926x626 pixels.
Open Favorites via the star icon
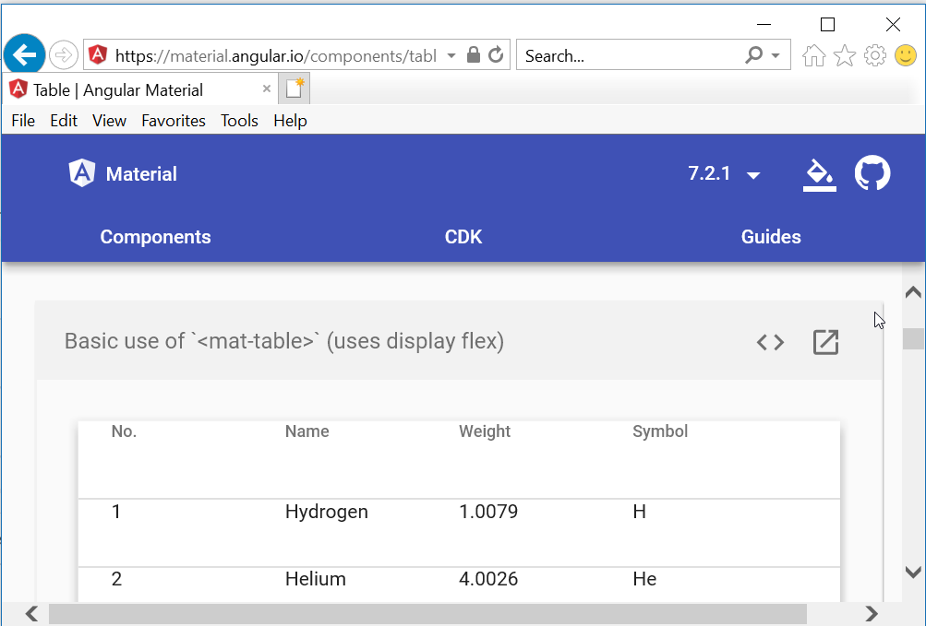[844, 55]
